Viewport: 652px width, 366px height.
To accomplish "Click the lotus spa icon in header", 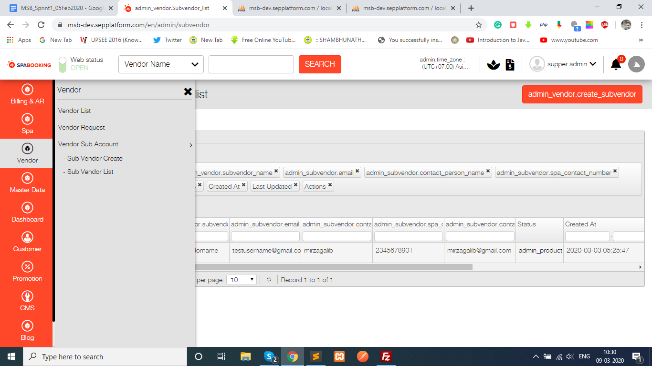I will [493, 64].
